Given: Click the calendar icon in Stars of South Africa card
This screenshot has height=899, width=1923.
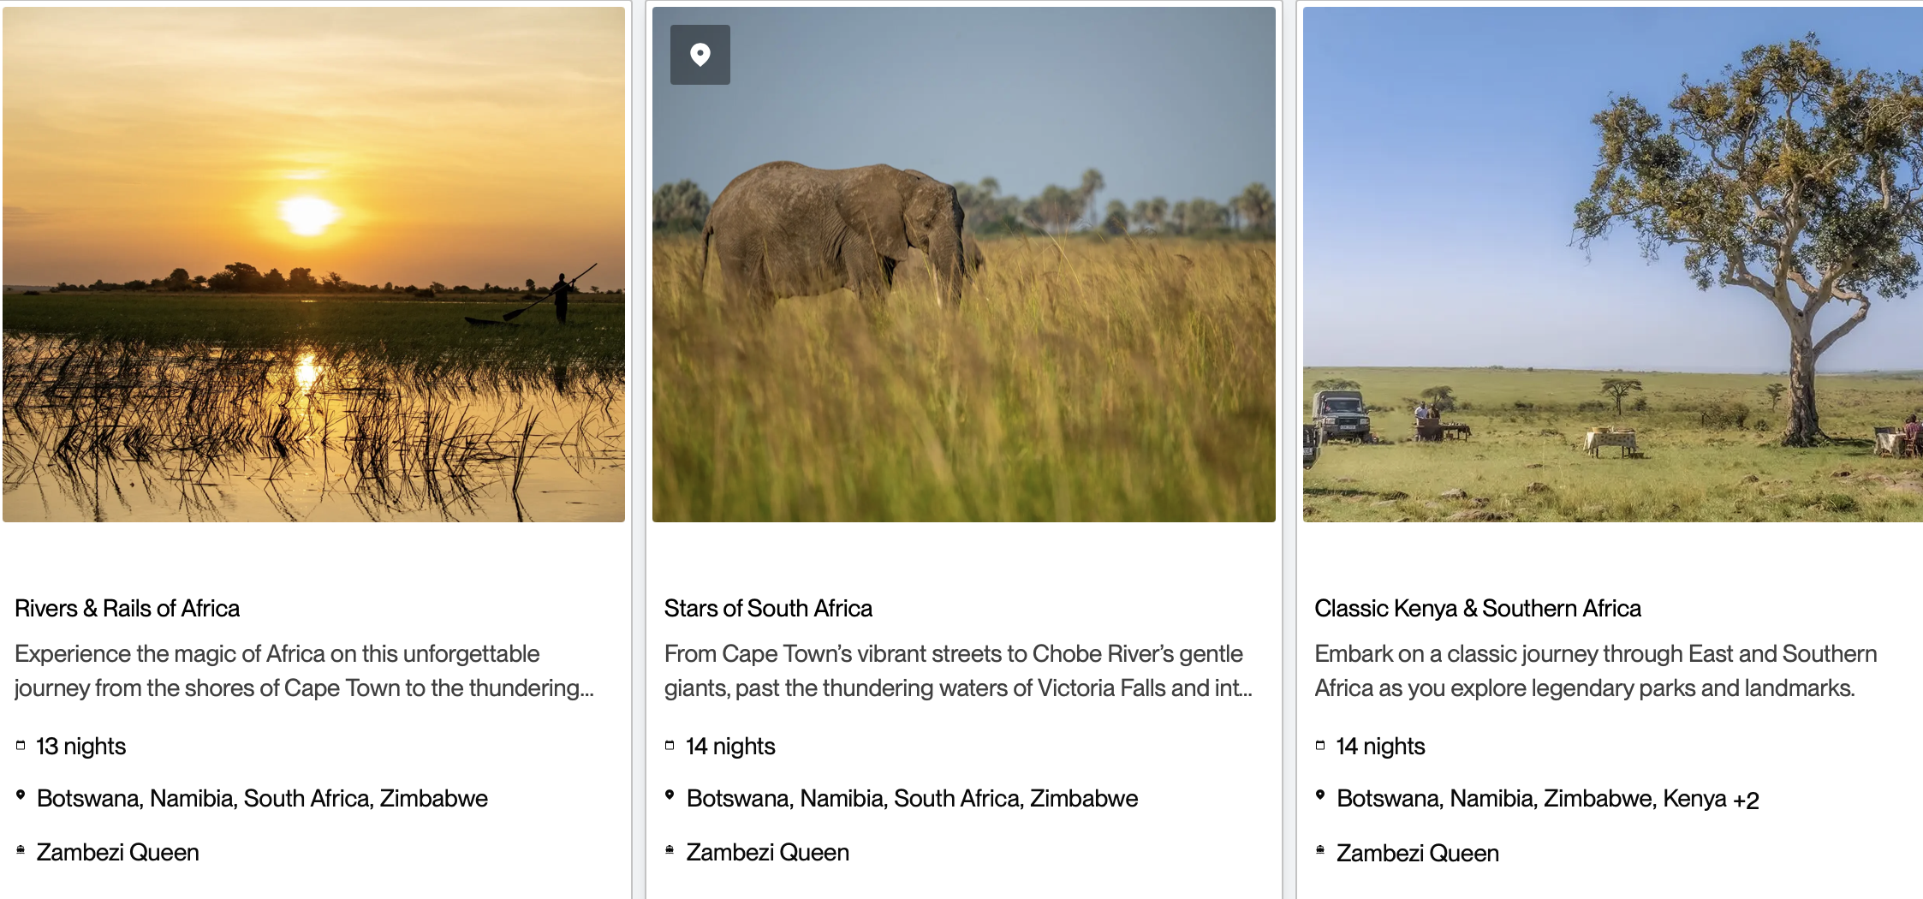Looking at the screenshot, I should [670, 746].
